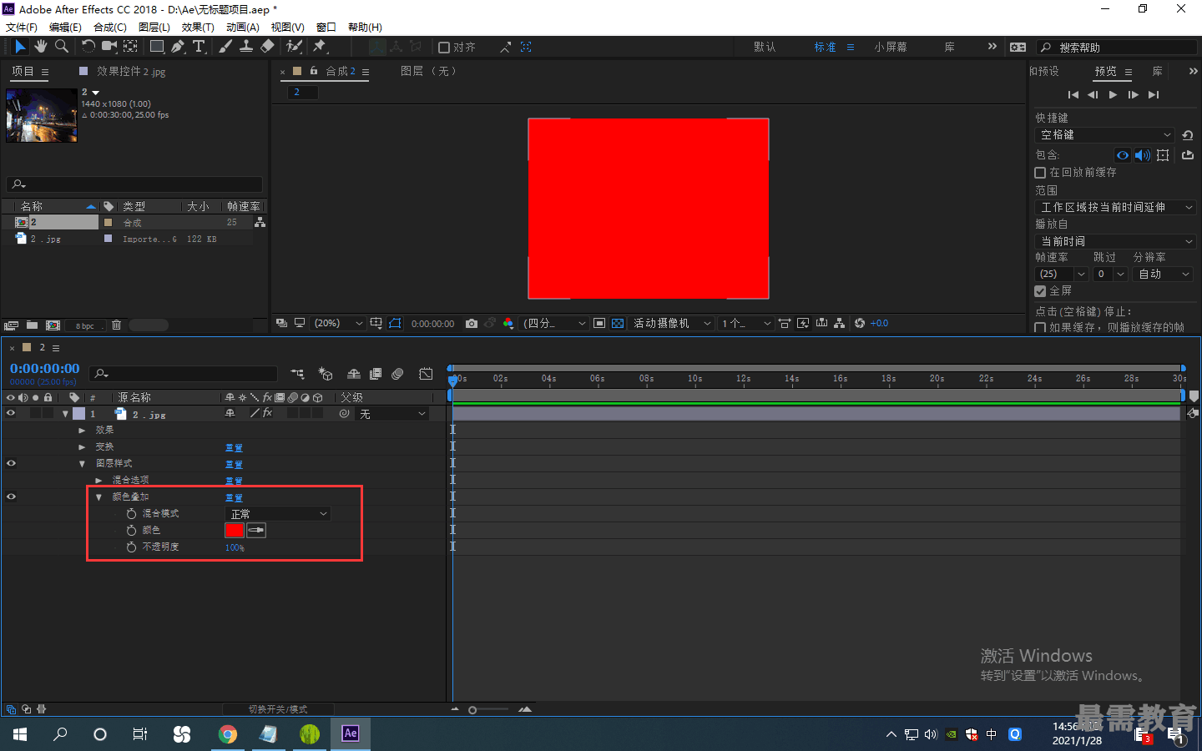Open the Graph Editor icon in timeline

(x=426, y=374)
